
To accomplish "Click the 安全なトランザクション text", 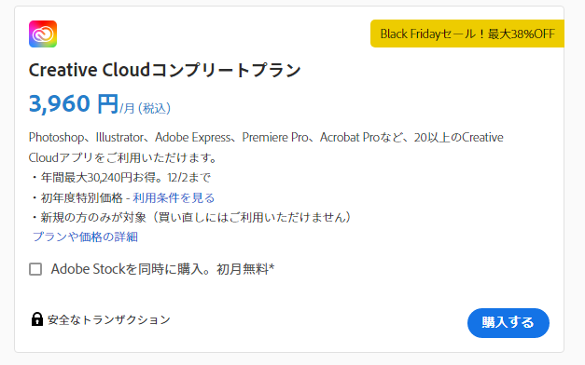I will 109,319.
